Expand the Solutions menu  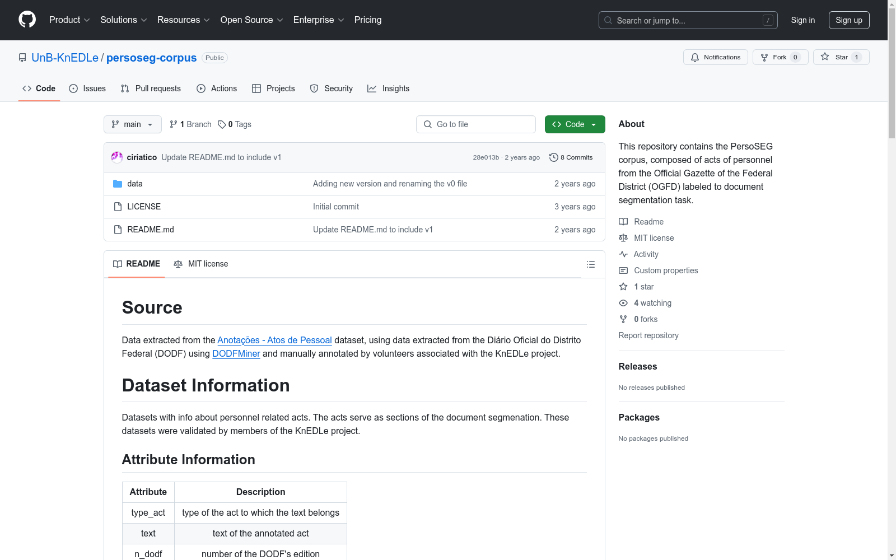pos(124,20)
